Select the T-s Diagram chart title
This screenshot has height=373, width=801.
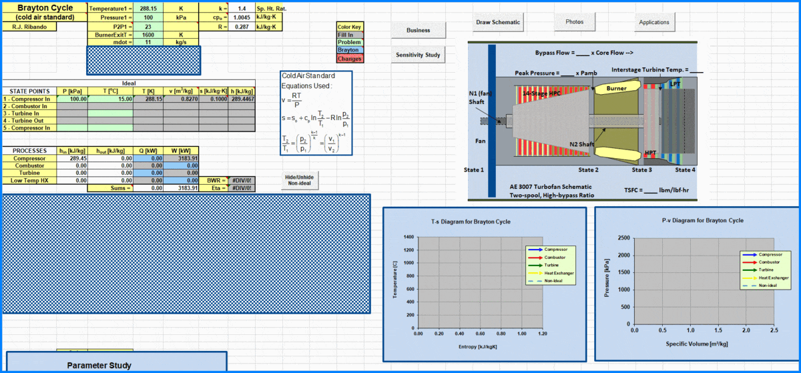(484, 221)
